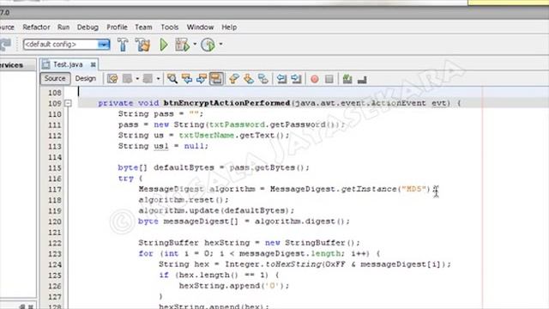Click the Debug Project icon

click(182, 45)
